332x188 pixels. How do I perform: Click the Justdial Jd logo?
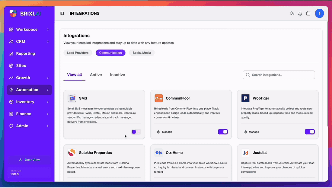tap(245, 153)
